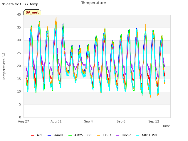Click the Sep 8 x-axis tick label
This screenshot has width=188, height=141.
[x=121, y=121]
